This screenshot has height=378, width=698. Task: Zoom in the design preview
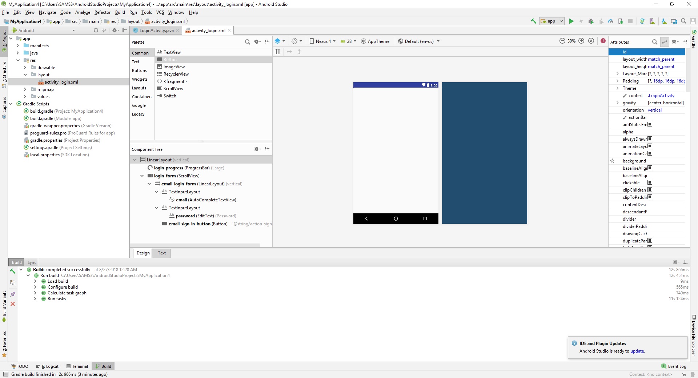[581, 41]
